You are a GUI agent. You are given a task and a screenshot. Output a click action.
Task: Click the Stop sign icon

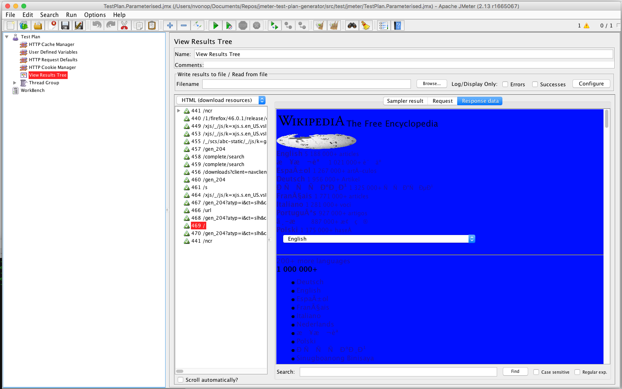coord(243,25)
